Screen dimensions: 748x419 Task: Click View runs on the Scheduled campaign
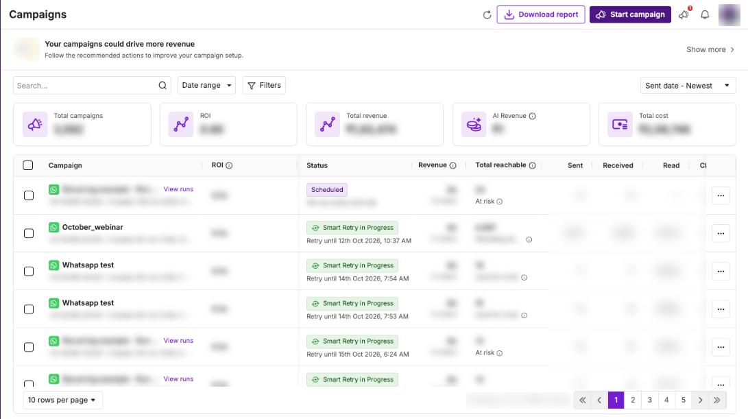(178, 189)
